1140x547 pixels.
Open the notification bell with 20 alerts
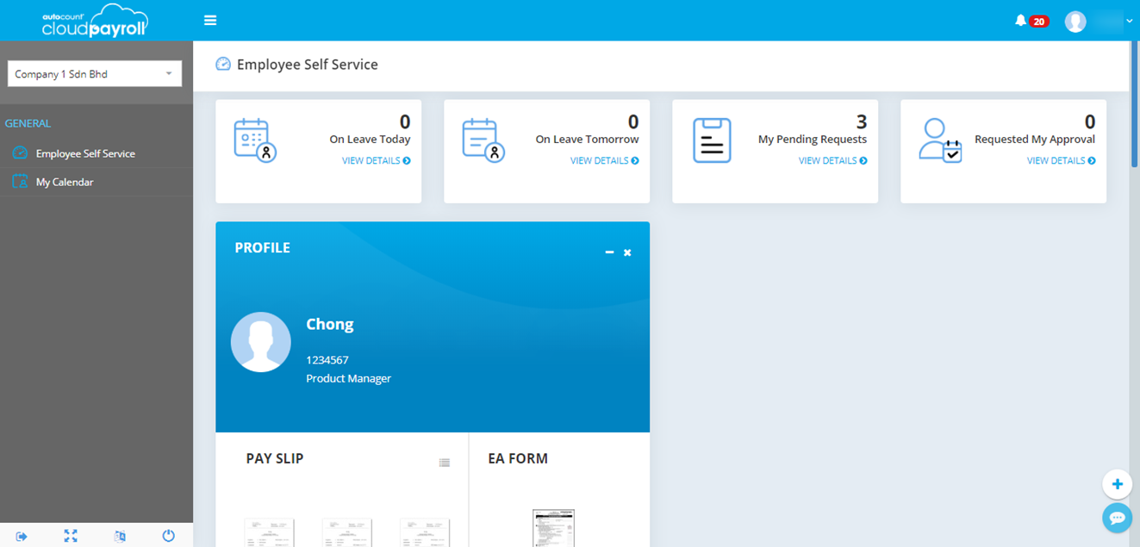[x=1021, y=21]
